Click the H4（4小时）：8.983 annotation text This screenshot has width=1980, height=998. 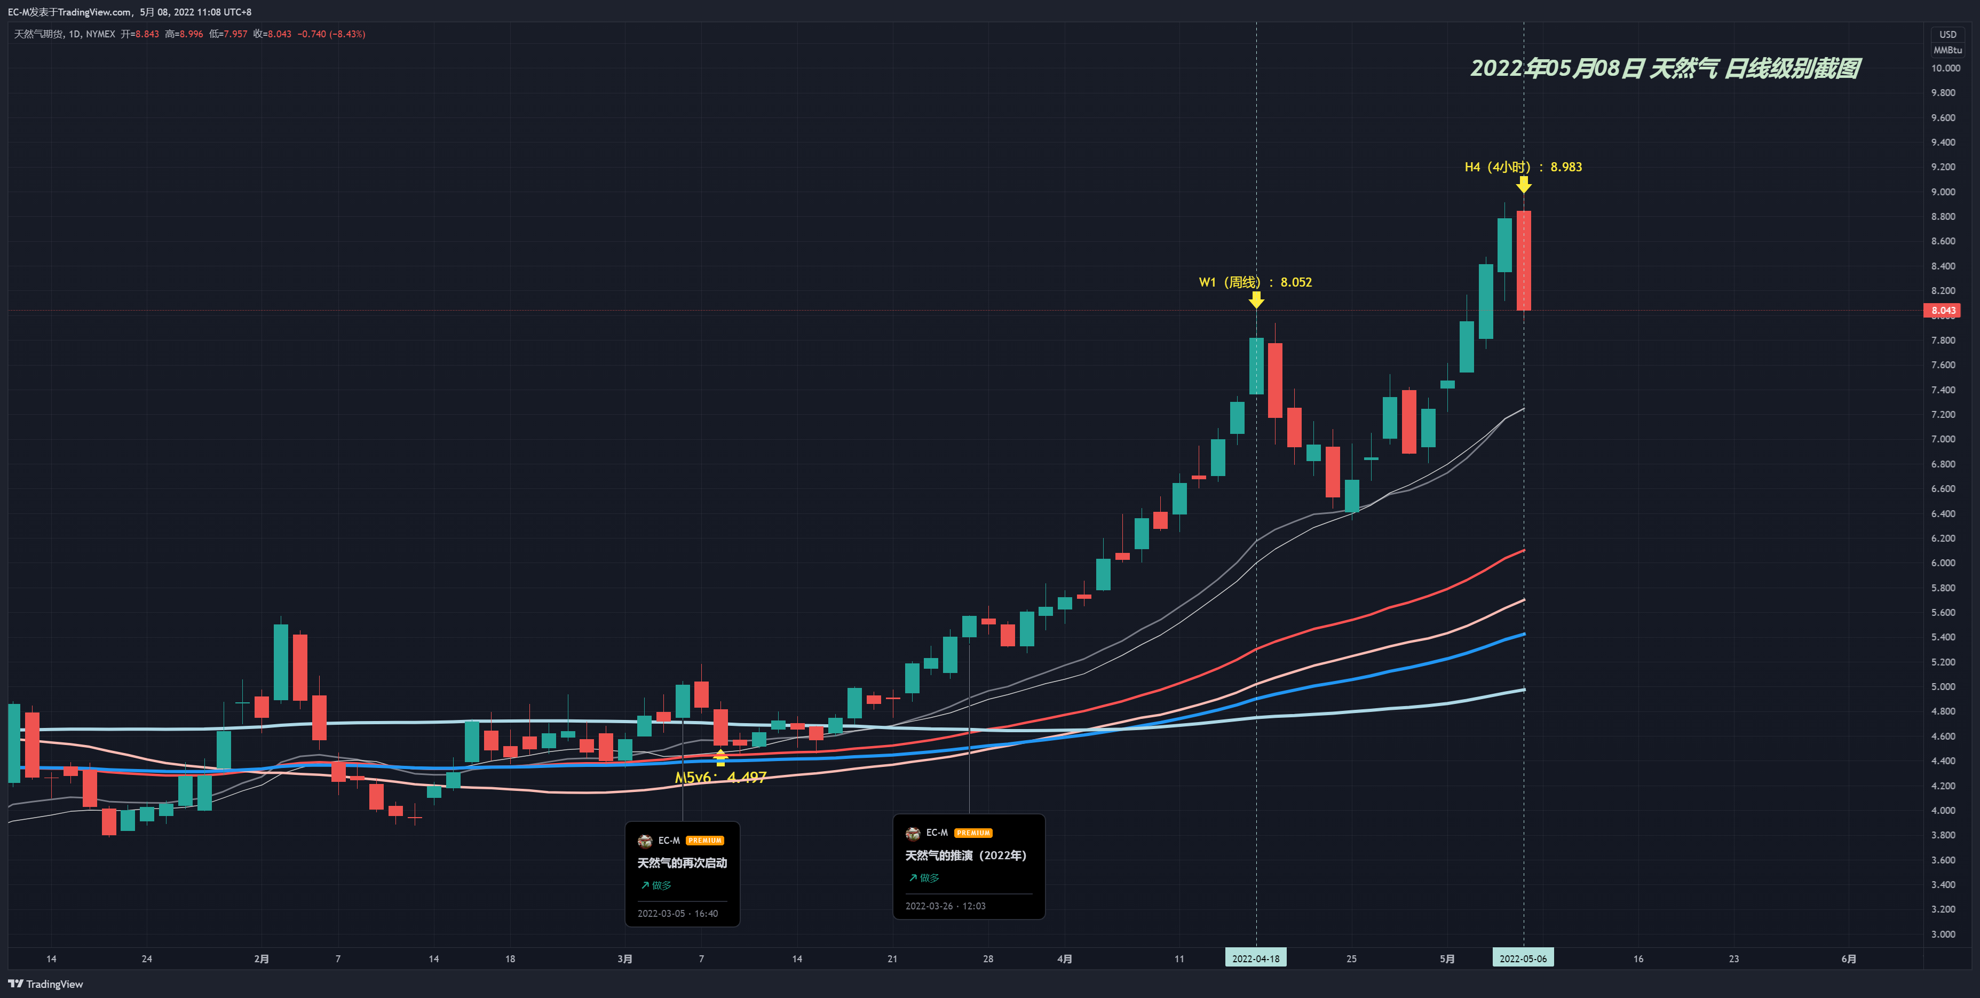pyautogui.click(x=1523, y=167)
